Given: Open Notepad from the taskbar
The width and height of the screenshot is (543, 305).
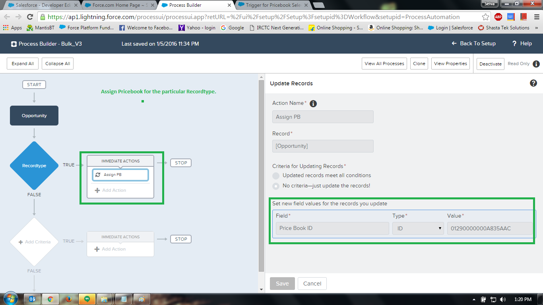Looking at the screenshot, I should (124, 299).
